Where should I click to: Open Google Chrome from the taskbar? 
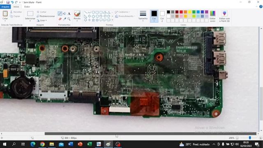click(42, 144)
